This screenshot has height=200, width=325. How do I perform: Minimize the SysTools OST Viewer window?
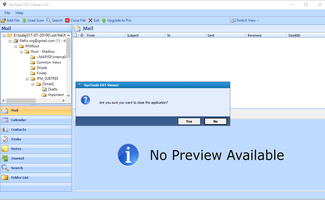pos(293,4)
